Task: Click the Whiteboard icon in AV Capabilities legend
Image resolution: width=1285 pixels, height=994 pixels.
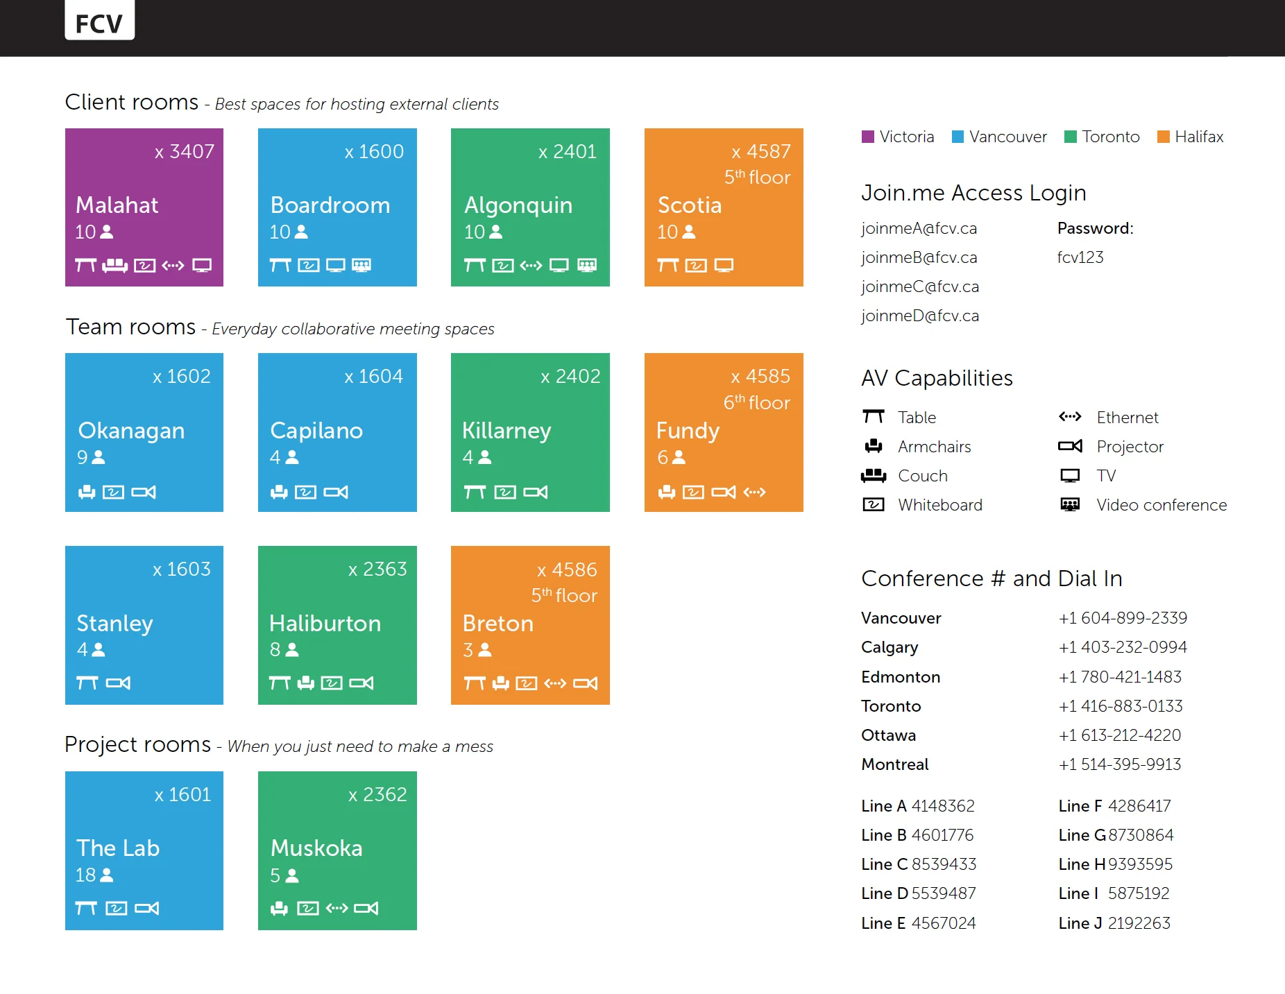Action: coord(873,504)
